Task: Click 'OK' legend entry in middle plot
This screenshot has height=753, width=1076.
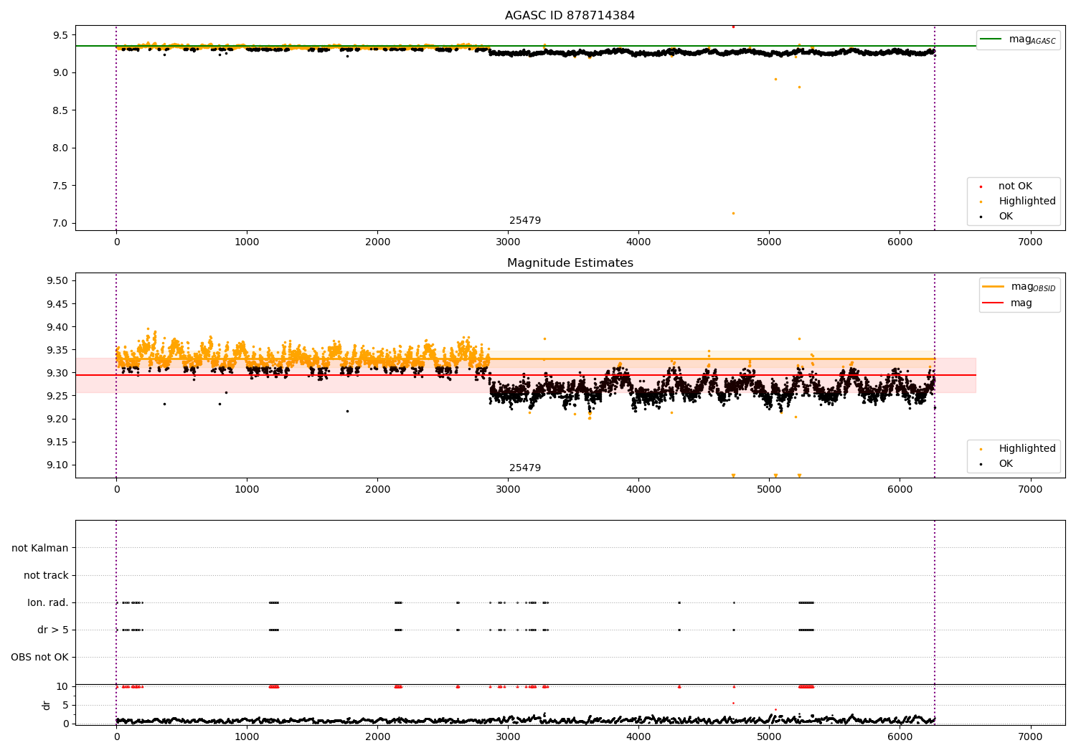Action: (x=1006, y=463)
